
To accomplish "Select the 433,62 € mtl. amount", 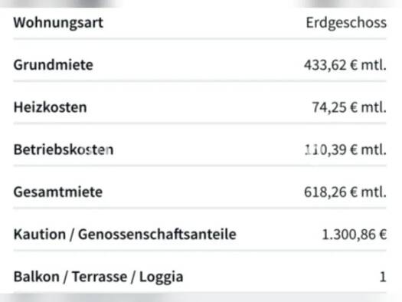I will pyautogui.click(x=345, y=65).
